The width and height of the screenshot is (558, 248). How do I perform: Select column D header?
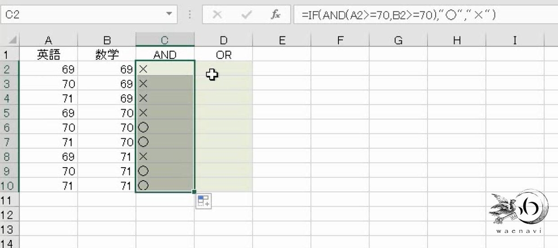point(224,40)
